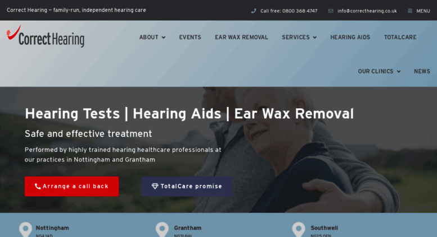Expand the Our Clinics dropdown menu
The height and width of the screenshot is (237, 437).
(379, 71)
